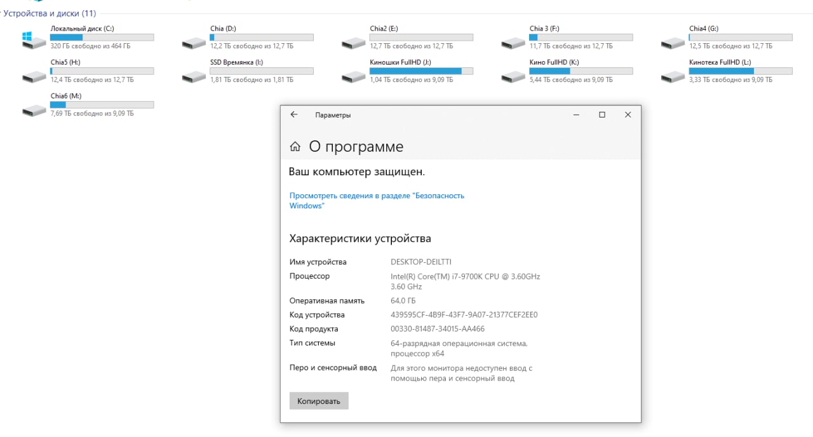The image size is (813, 437).
Task: Click the Chia 3 (F:) drive label
Action: click(x=544, y=29)
